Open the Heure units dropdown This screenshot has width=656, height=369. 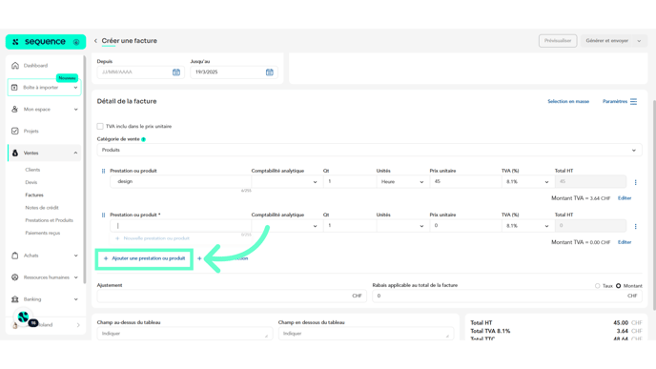402,181
